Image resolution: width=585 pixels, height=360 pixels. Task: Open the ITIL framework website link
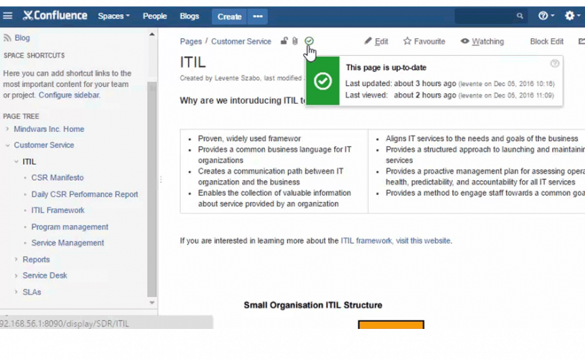coord(396,241)
